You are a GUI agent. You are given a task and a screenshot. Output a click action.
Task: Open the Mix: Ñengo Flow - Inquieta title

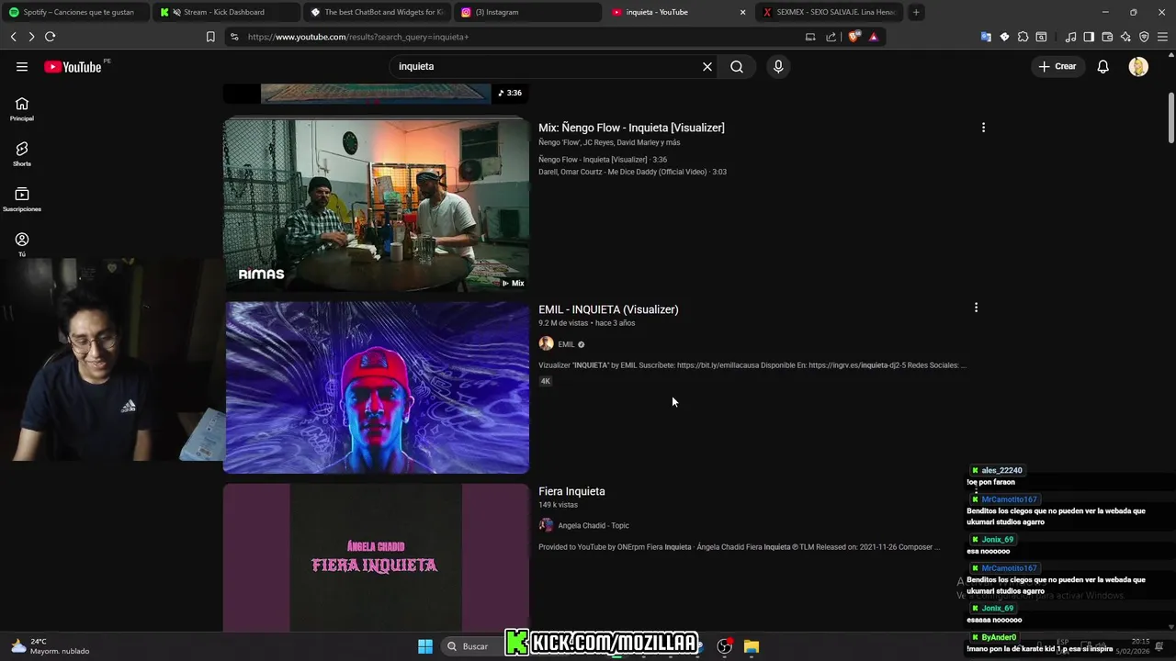(x=631, y=128)
